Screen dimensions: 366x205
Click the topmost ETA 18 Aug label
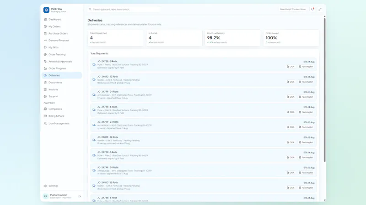tap(309, 77)
